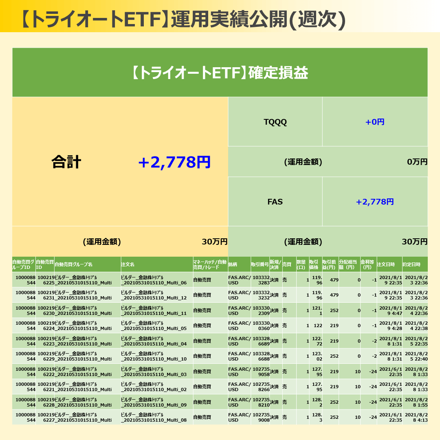Click the 128.3 trade price in last row
This screenshot has height=440, width=440.
pyautogui.click(x=316, y=417)
